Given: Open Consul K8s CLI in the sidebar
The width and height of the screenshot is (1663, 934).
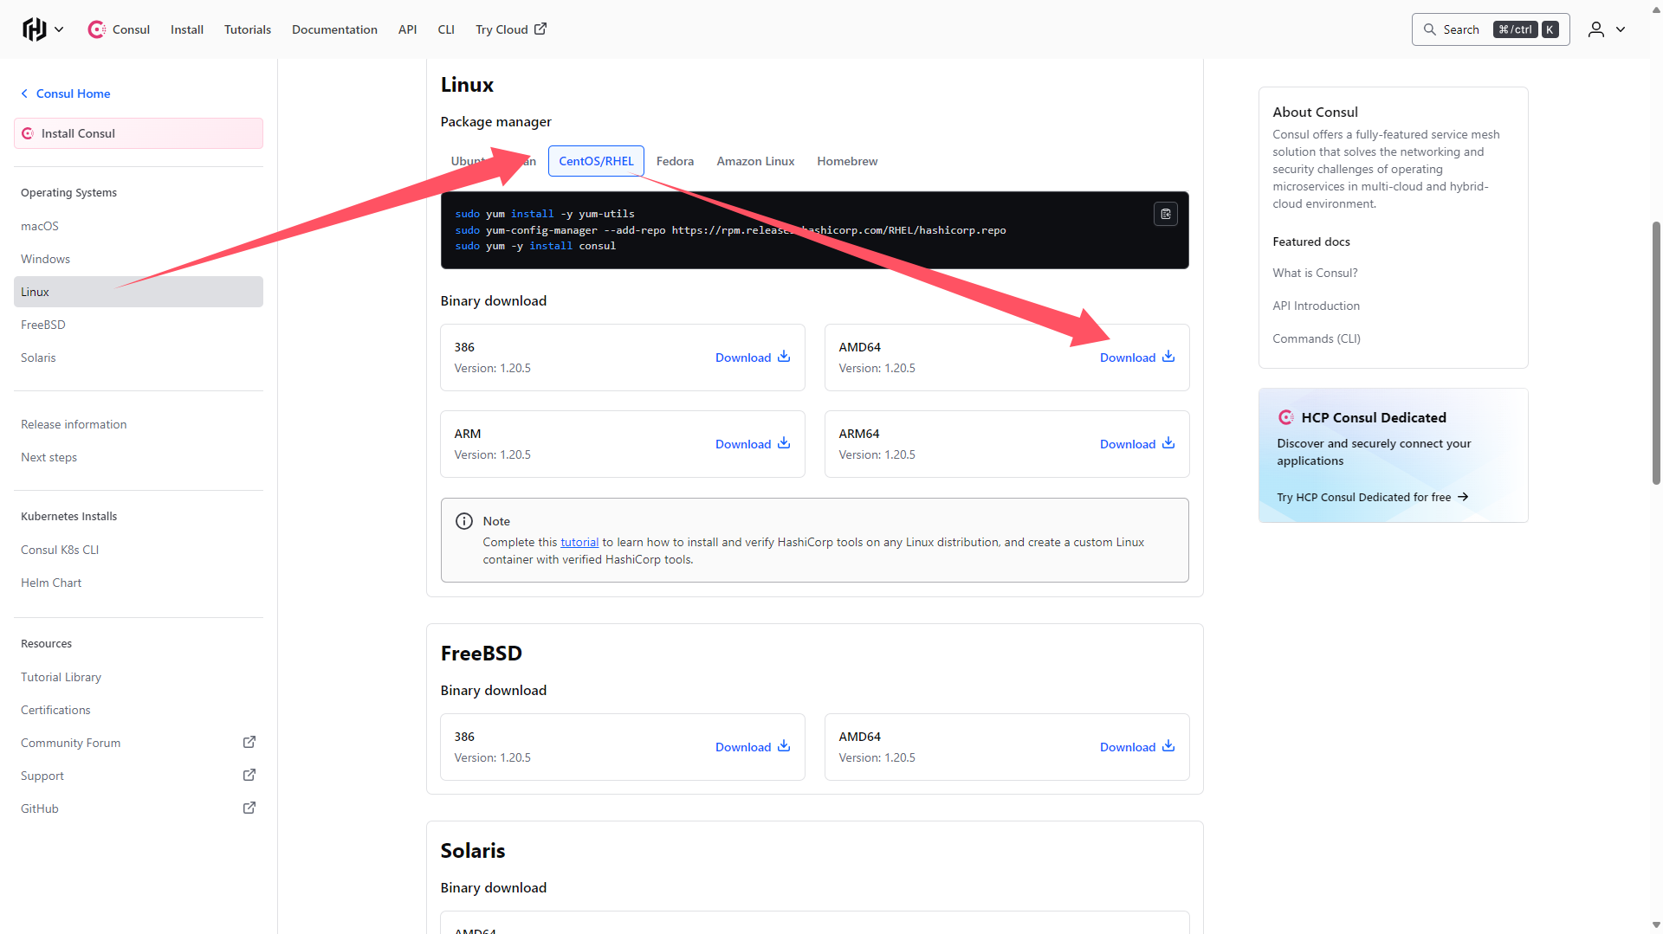Looking at the screenshot, I should click(60, 550).
